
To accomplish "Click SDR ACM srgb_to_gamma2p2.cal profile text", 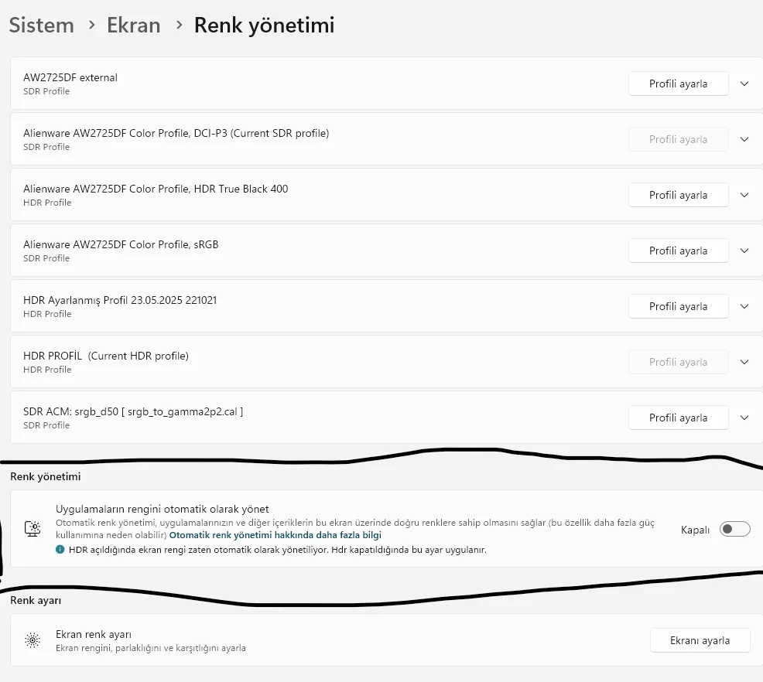I will (x=133, y=411).
